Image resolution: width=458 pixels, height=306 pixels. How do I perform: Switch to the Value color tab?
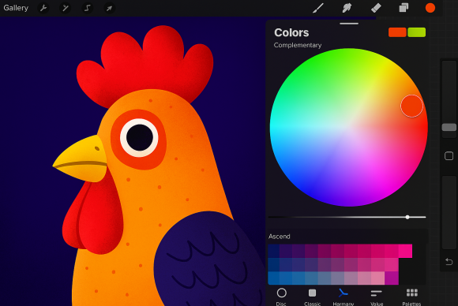[377, 297]
